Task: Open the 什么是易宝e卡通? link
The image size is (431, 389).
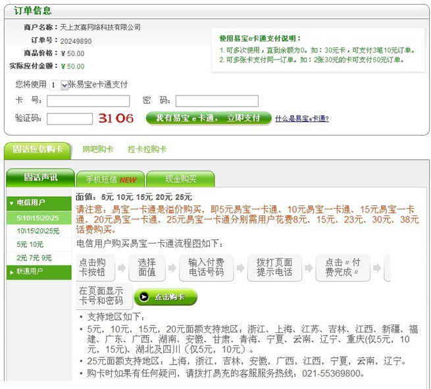Action: [302, 118]
